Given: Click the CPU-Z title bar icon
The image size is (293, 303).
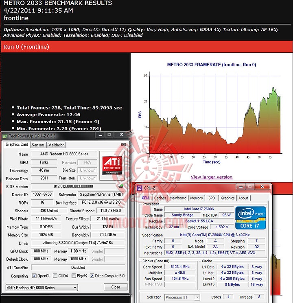Looking at the screenshot, I should [139, 188].
